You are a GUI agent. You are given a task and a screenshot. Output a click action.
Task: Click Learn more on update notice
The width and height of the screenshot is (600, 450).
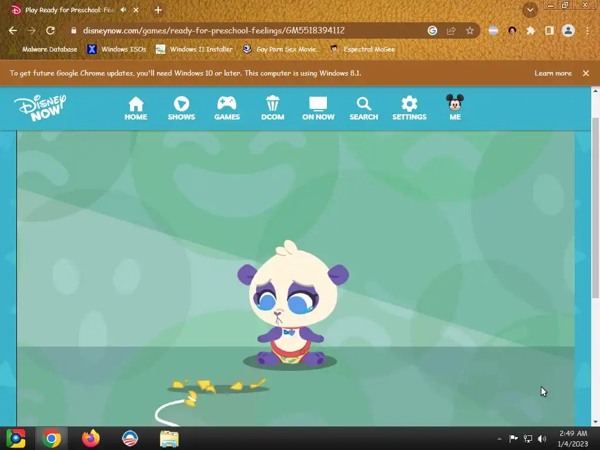click(x=553, y=73)
